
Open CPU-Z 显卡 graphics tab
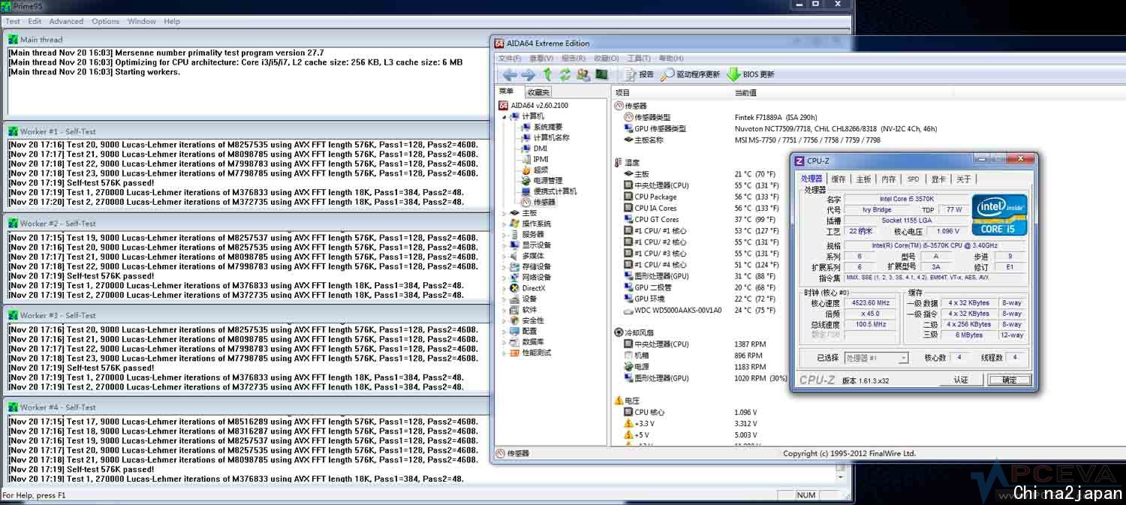938,179
